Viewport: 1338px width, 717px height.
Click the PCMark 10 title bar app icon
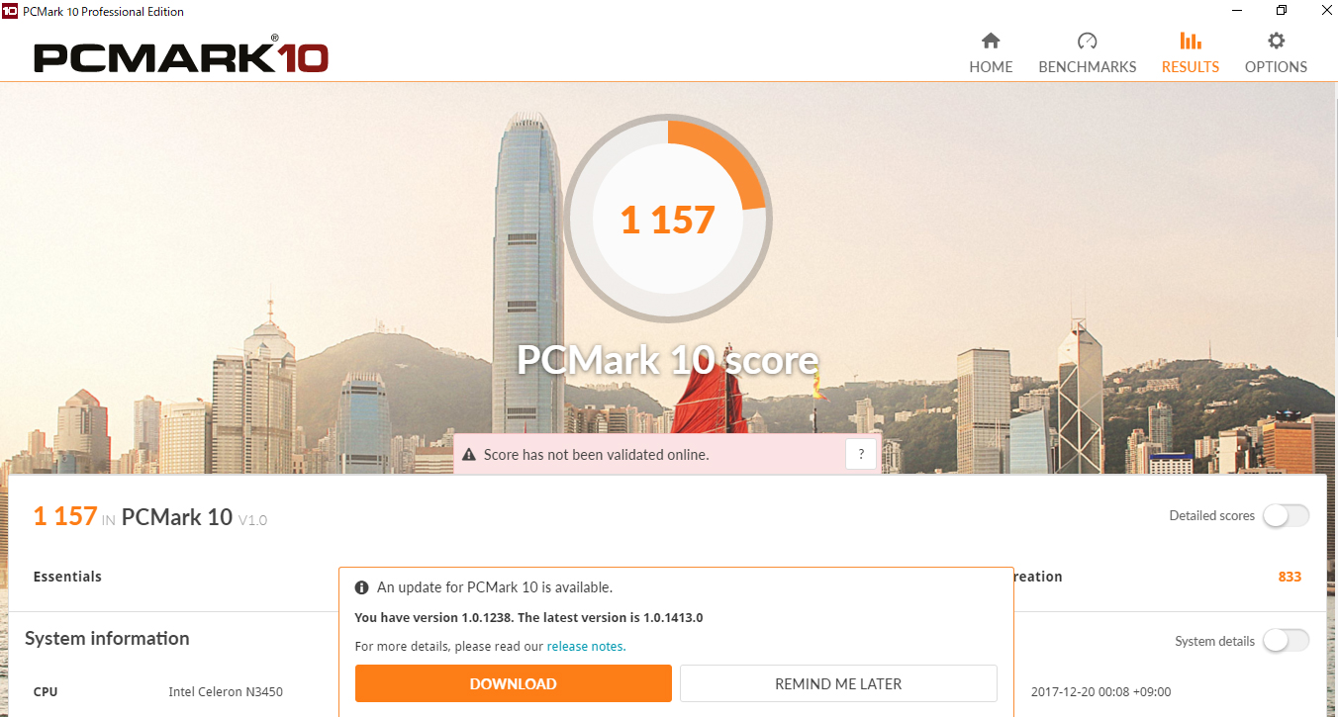[10, 11]
